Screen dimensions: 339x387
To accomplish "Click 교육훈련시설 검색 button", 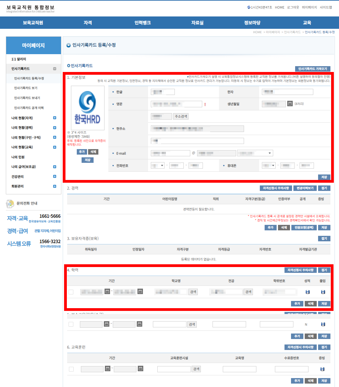I will [196, 369].
